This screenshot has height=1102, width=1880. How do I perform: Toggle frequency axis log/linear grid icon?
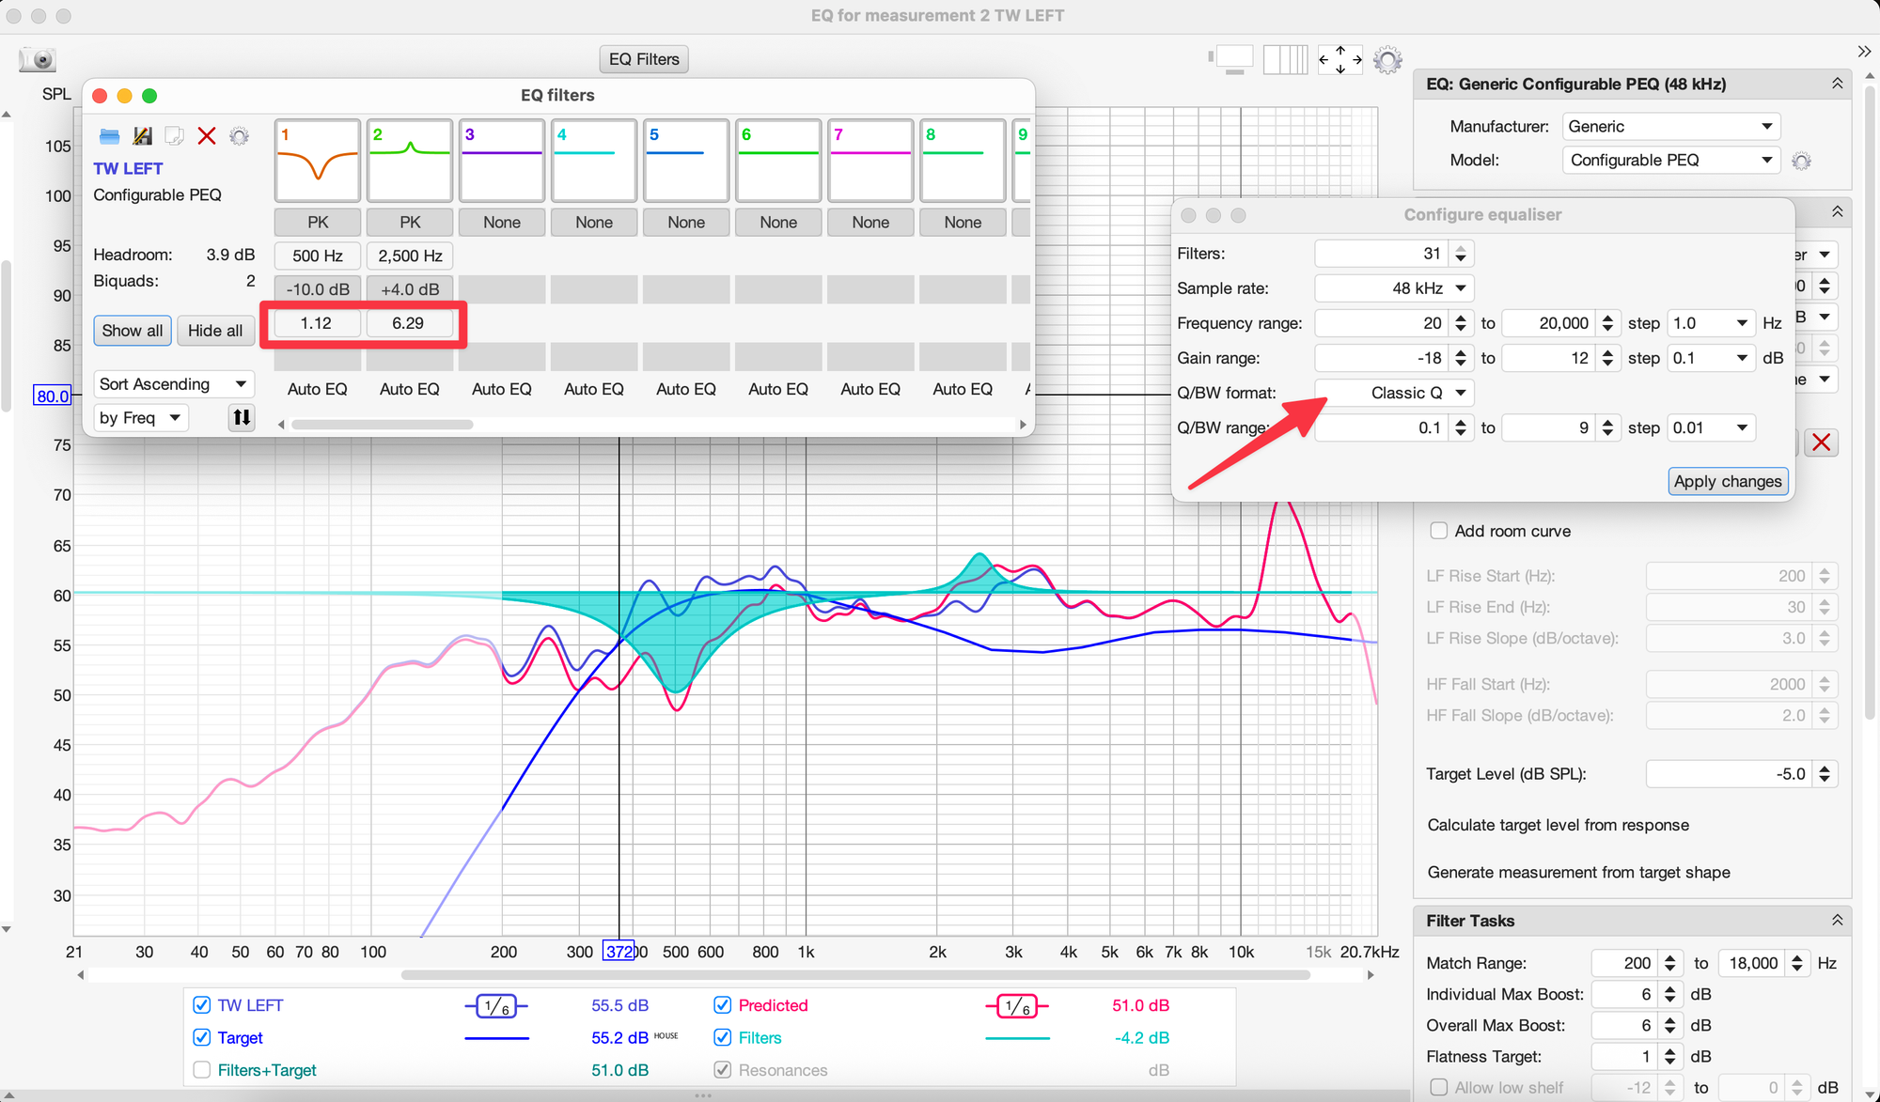pyautogui.click(x=1285, y=59)
